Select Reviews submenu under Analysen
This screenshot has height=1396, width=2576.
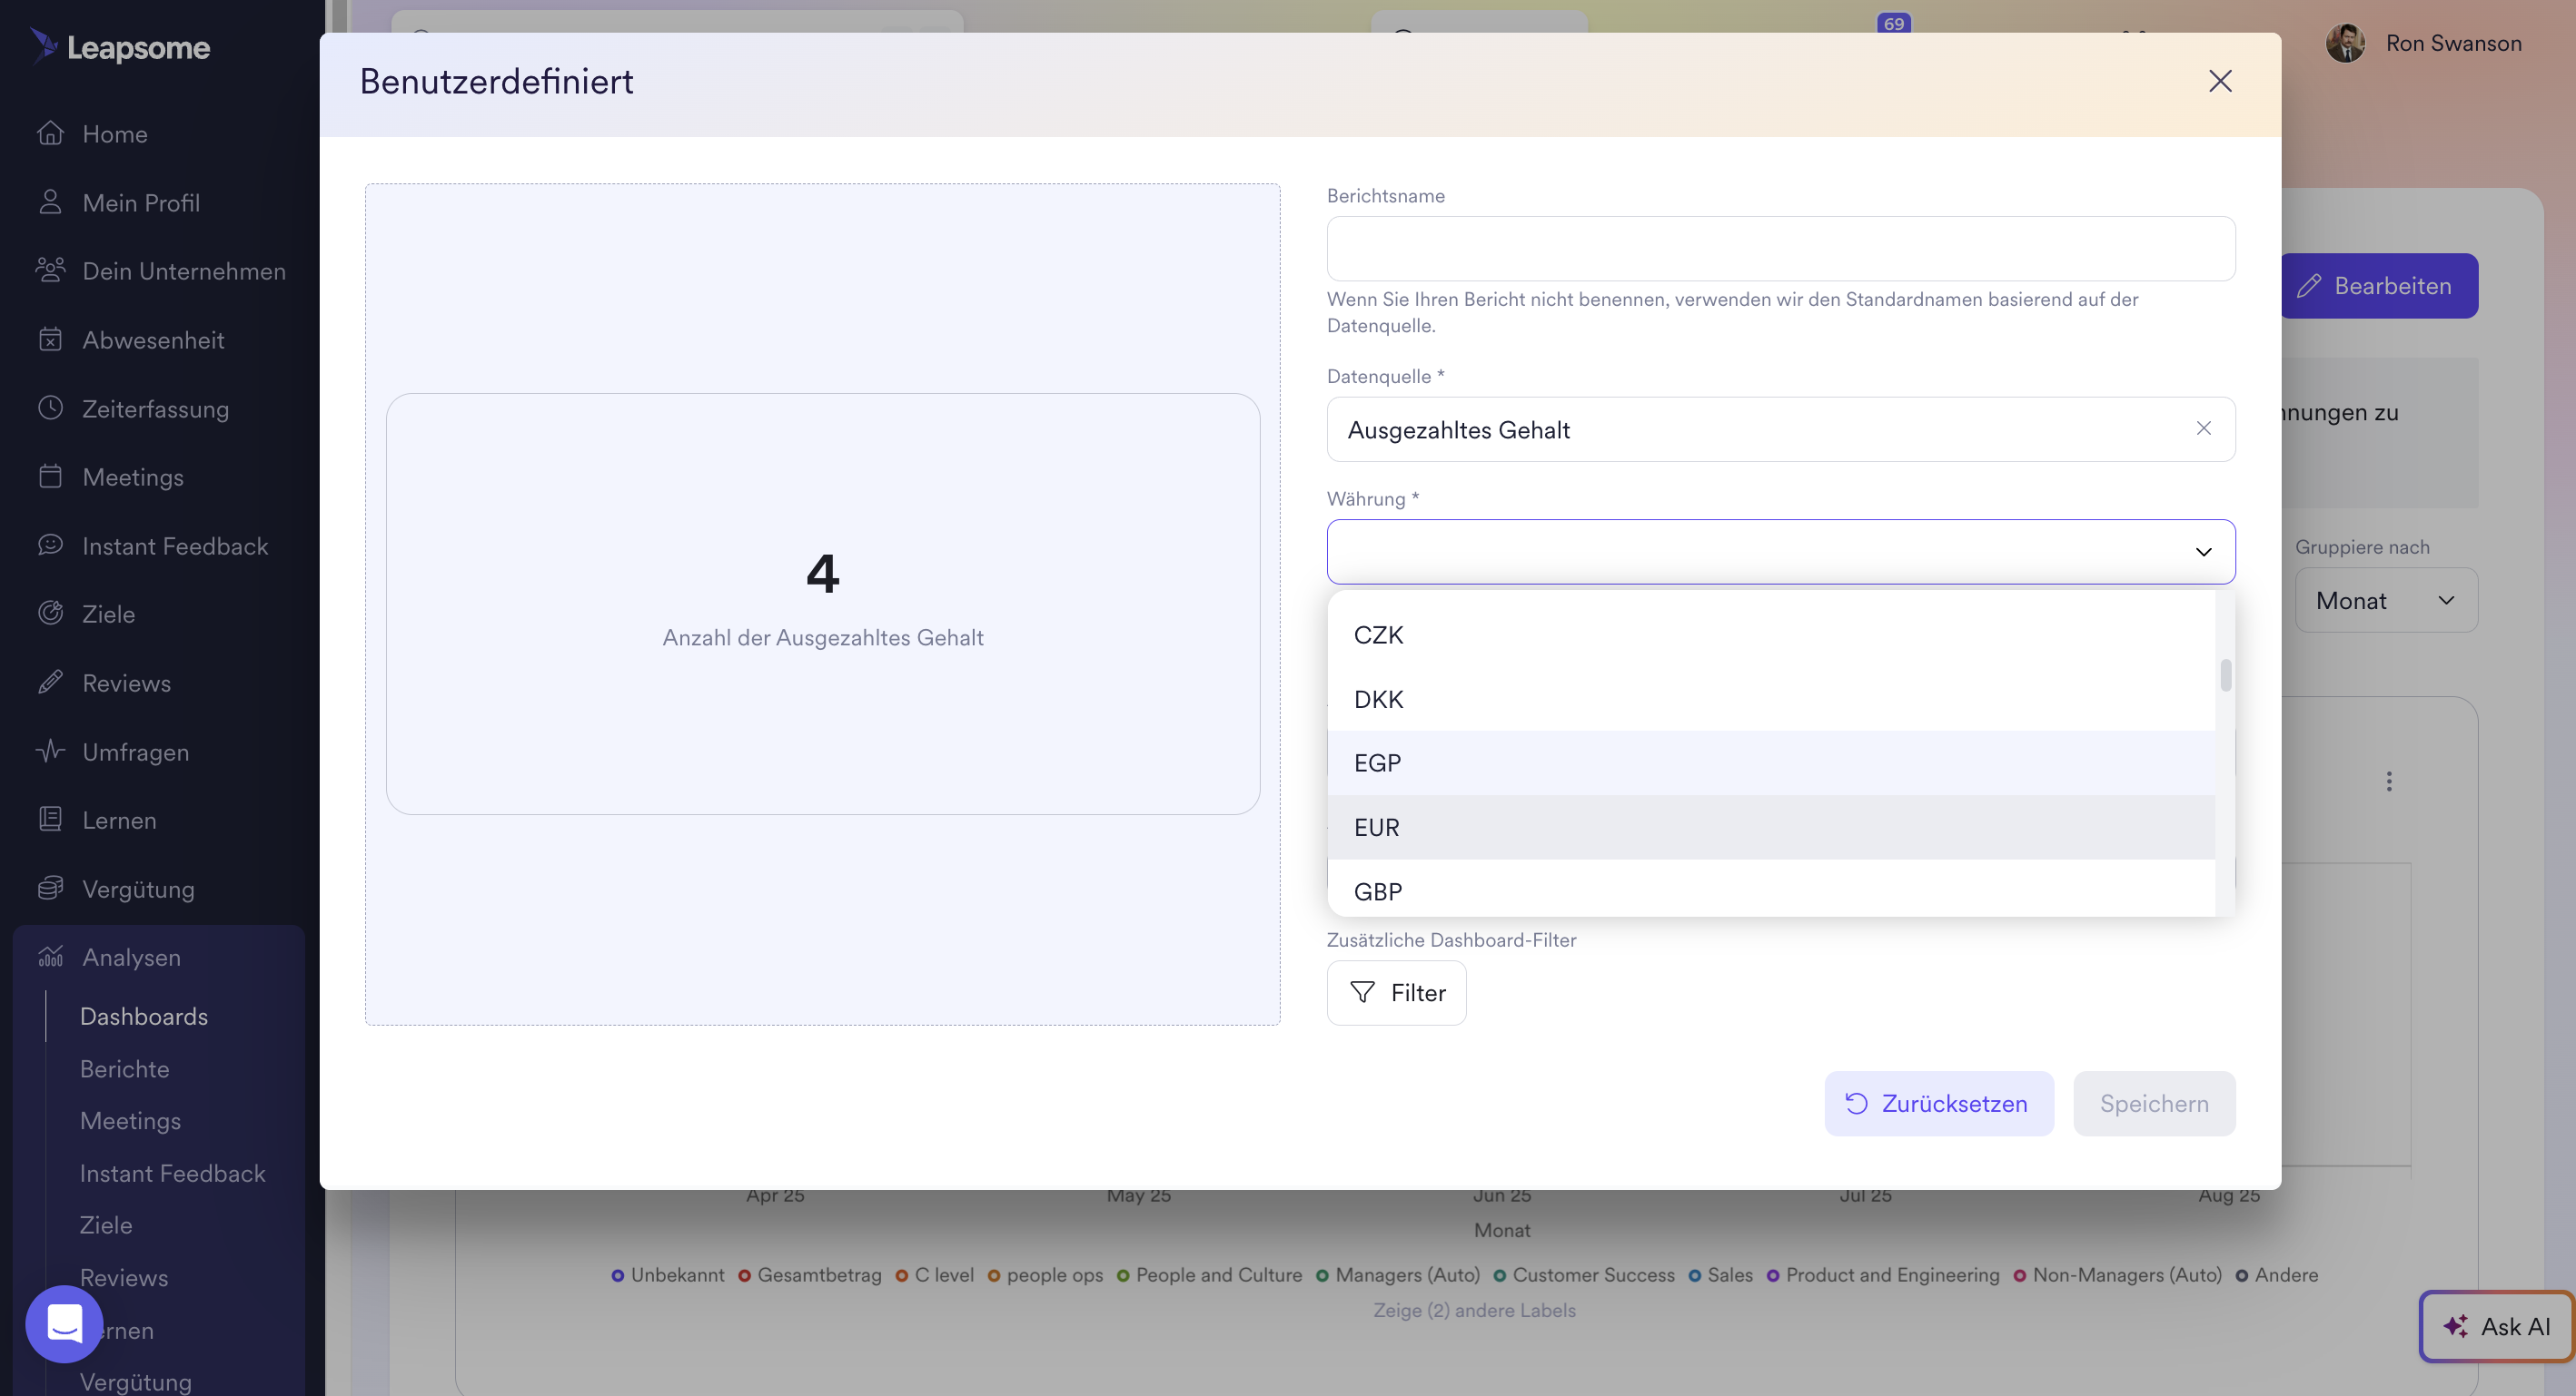click(x=123, y=1277)
